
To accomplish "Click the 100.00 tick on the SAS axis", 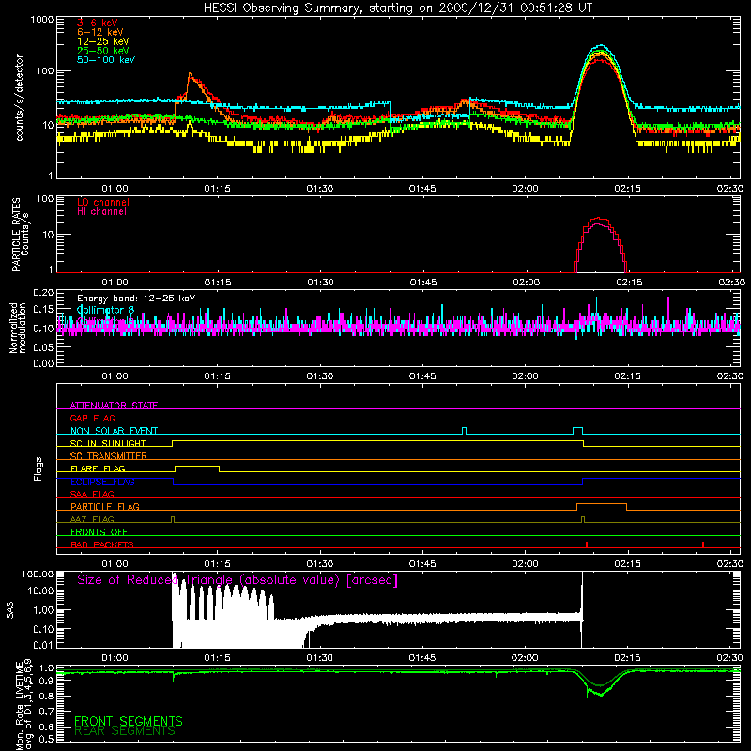I will (x=38, y=574).
